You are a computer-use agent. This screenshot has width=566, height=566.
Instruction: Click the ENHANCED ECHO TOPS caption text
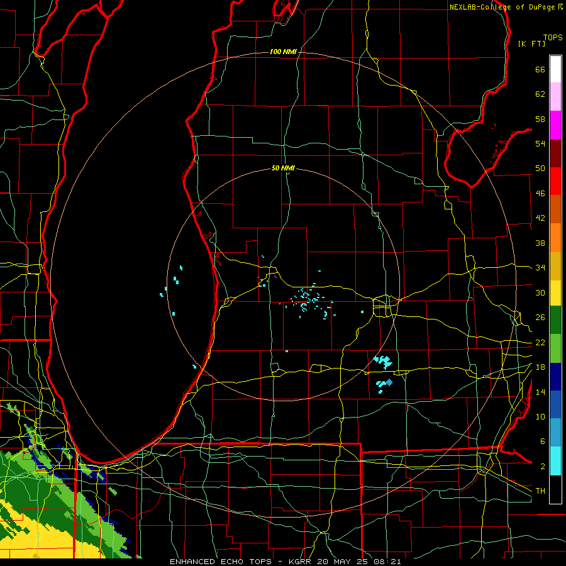pyautogui.click(x=221, y=562)
